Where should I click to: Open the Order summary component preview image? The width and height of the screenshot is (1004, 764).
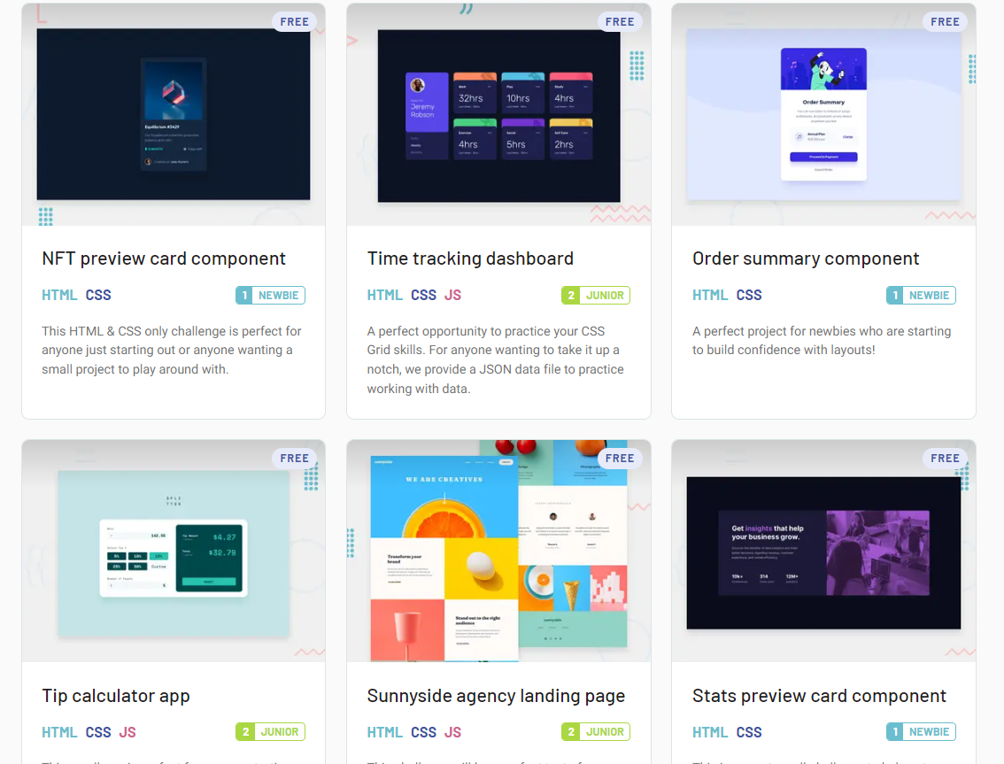[x=823, y=114]
